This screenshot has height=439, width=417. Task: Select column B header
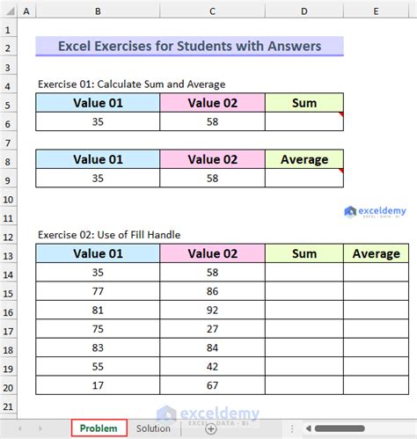(98, 11)
